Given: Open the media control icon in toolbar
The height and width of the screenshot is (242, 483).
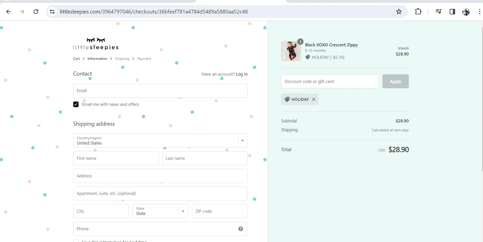Looking at the screenshot, I should coord(438,12).
